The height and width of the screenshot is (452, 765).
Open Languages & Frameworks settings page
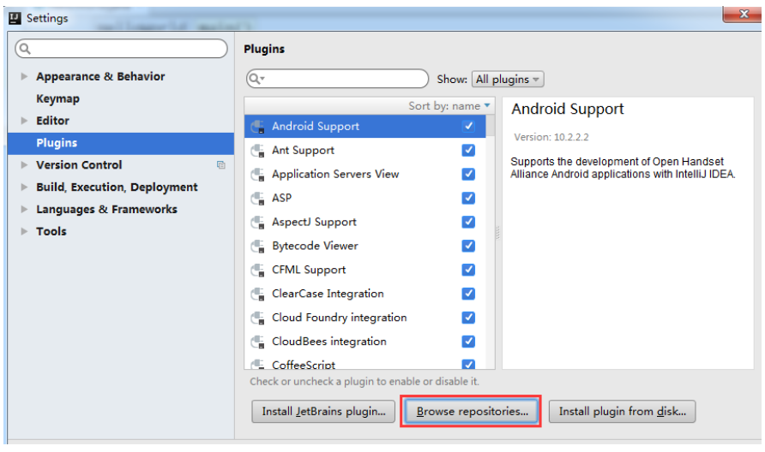pos(107,210)
